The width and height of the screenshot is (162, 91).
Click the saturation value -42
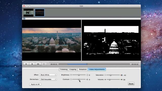pyautogui.click(x=125, y=75)
